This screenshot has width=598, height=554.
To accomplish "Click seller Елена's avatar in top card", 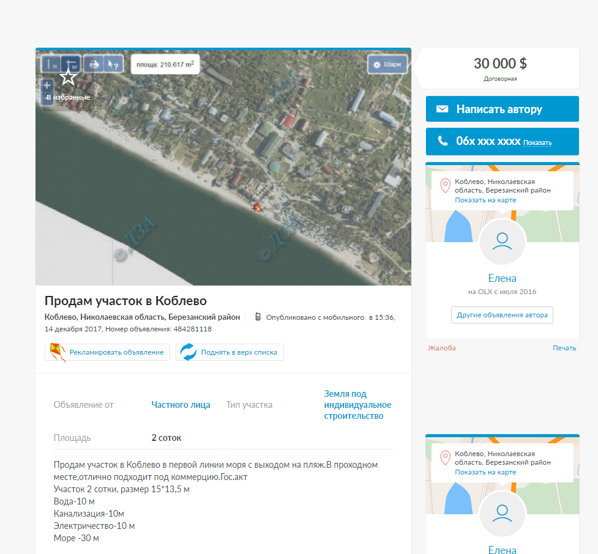I will click(x=502, y=242).
